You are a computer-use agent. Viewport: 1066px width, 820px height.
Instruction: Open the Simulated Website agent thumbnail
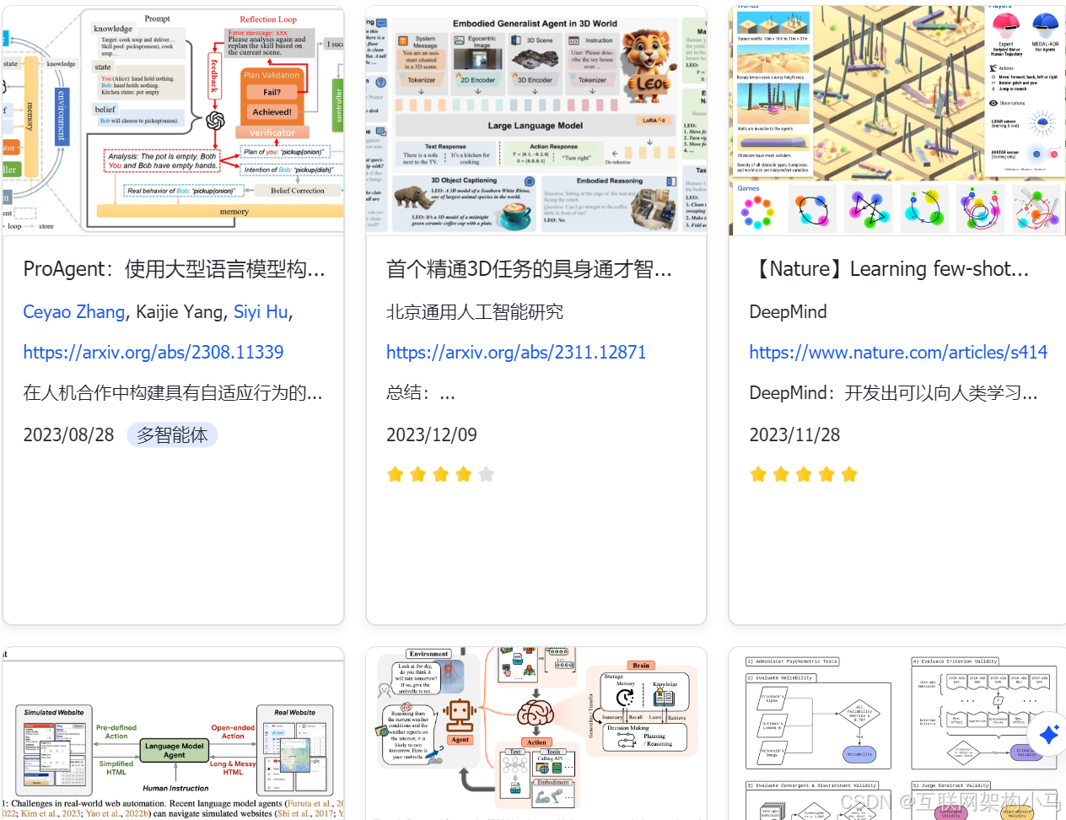173,733
